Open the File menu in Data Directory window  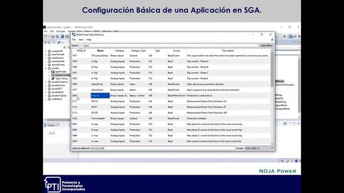click(74, 40)
